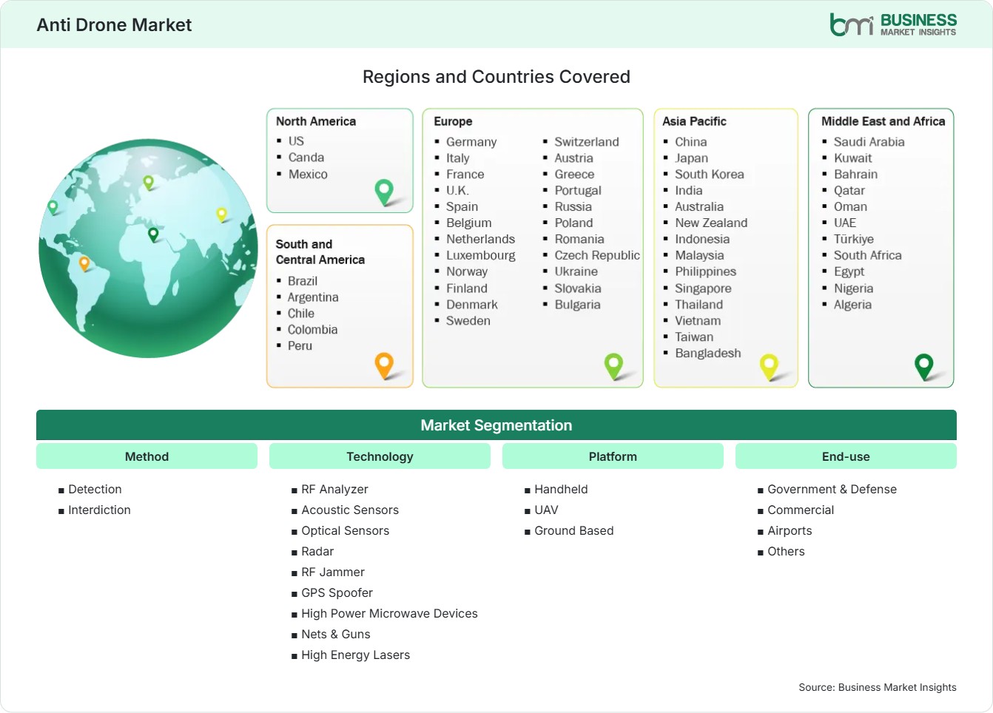Viewport: 993px width, 713px height.
Task: Select the dark green pin on the globe
Action: 153,234
